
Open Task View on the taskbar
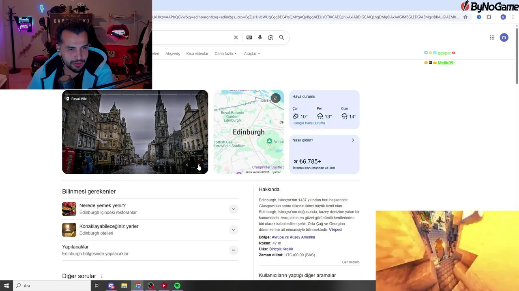pos(97,286)
